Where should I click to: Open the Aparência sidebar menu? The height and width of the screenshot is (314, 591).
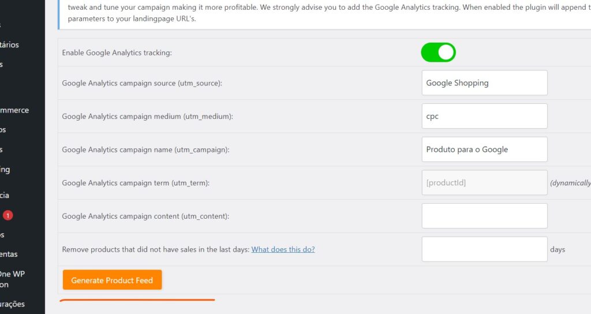click(x=5, y=195)
